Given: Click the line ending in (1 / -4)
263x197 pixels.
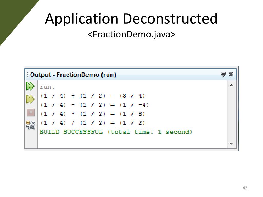Looking at the screenshot, I should (x=95, y=105).
